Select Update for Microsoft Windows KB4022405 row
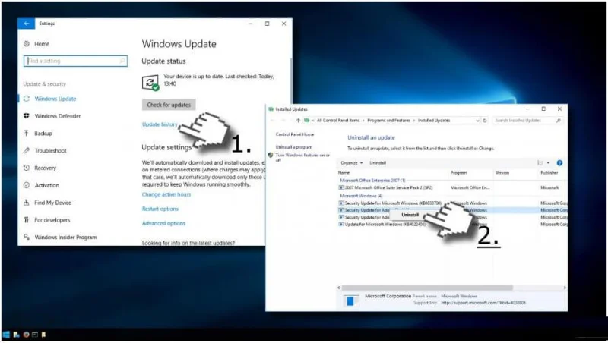 tap(451, 224)
